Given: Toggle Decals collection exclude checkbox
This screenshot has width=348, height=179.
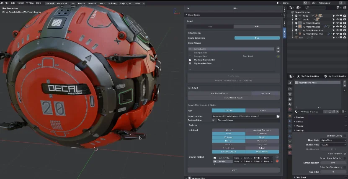Looking at the screenshot, I should click(296, 20).
